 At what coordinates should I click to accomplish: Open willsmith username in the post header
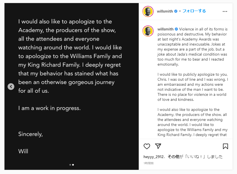click(x=165, y=11)
